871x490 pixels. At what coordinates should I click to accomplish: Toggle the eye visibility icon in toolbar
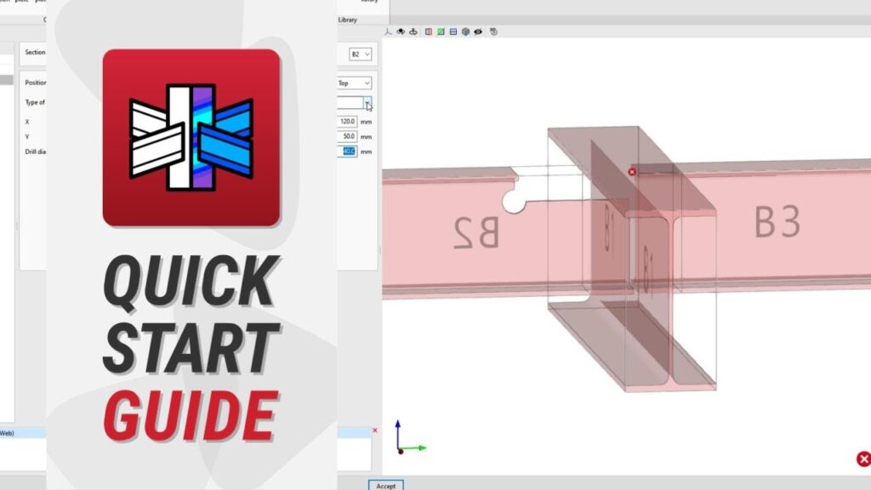[x=478, y=32]
